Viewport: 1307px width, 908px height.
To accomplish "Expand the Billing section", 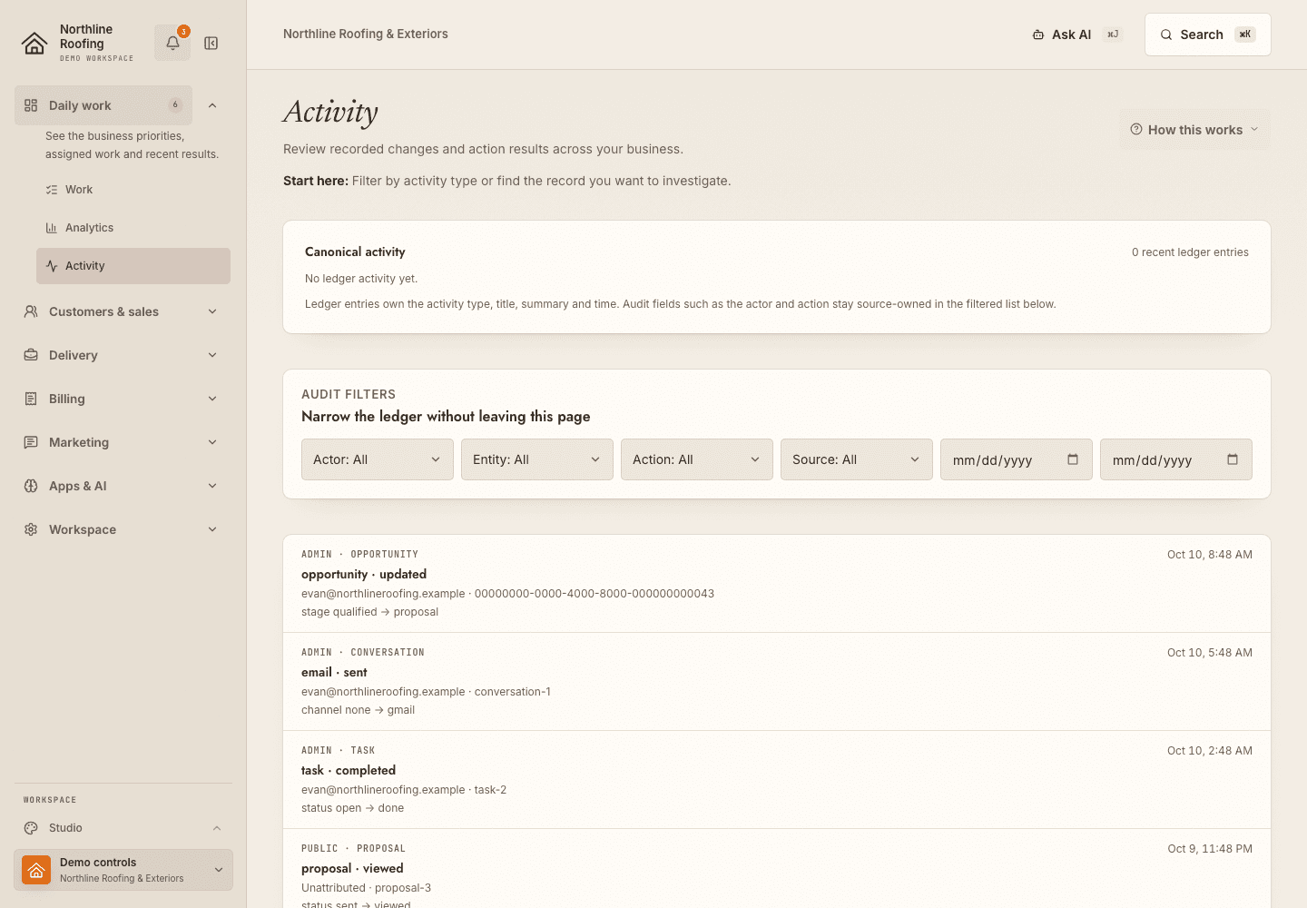I will pos(122,399).
